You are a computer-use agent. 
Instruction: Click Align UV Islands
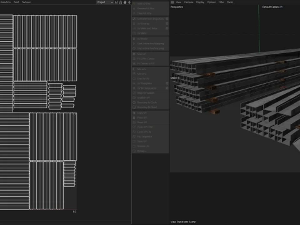(150, 93)
